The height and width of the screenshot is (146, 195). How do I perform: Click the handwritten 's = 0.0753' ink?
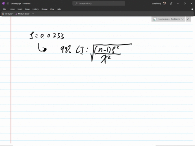[x=47, y=36]
